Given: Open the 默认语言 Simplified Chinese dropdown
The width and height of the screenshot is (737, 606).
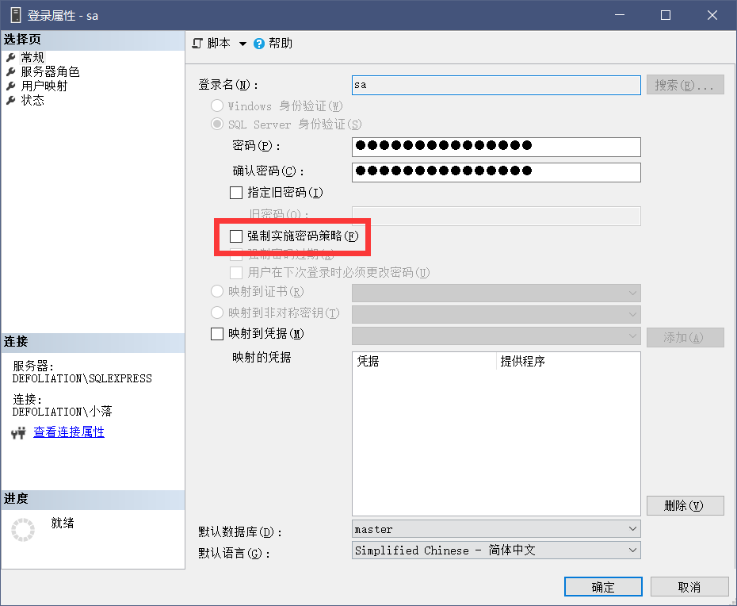Looking at the screenshot, I should click(496, 550).
